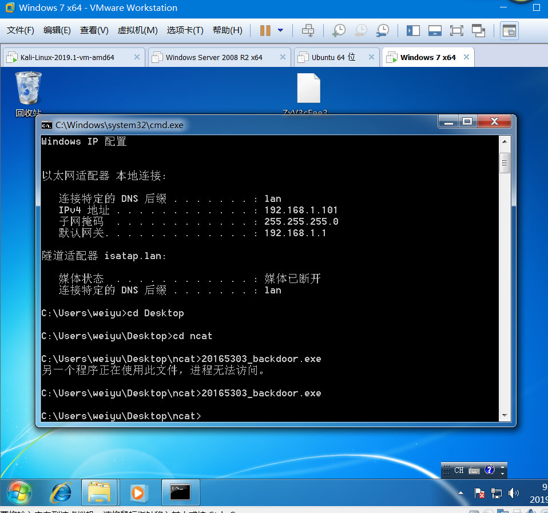Click the language bar keyboard icon
This screenshot has width=548, height=513.
[474, 470]
